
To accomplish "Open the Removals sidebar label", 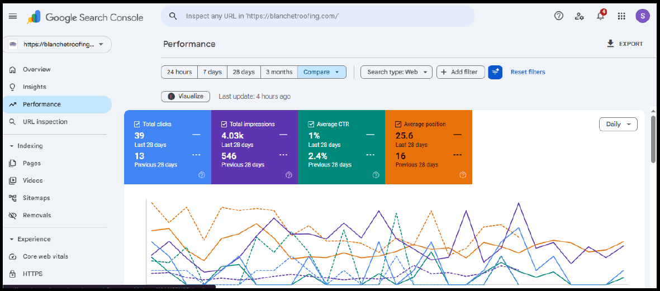I will pyautogui.click(x=37, y=215).
